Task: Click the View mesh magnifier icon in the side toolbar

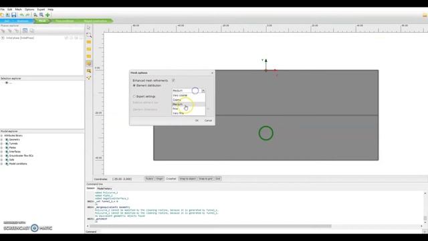Action: pyautogui.click(x=89, y=71)
